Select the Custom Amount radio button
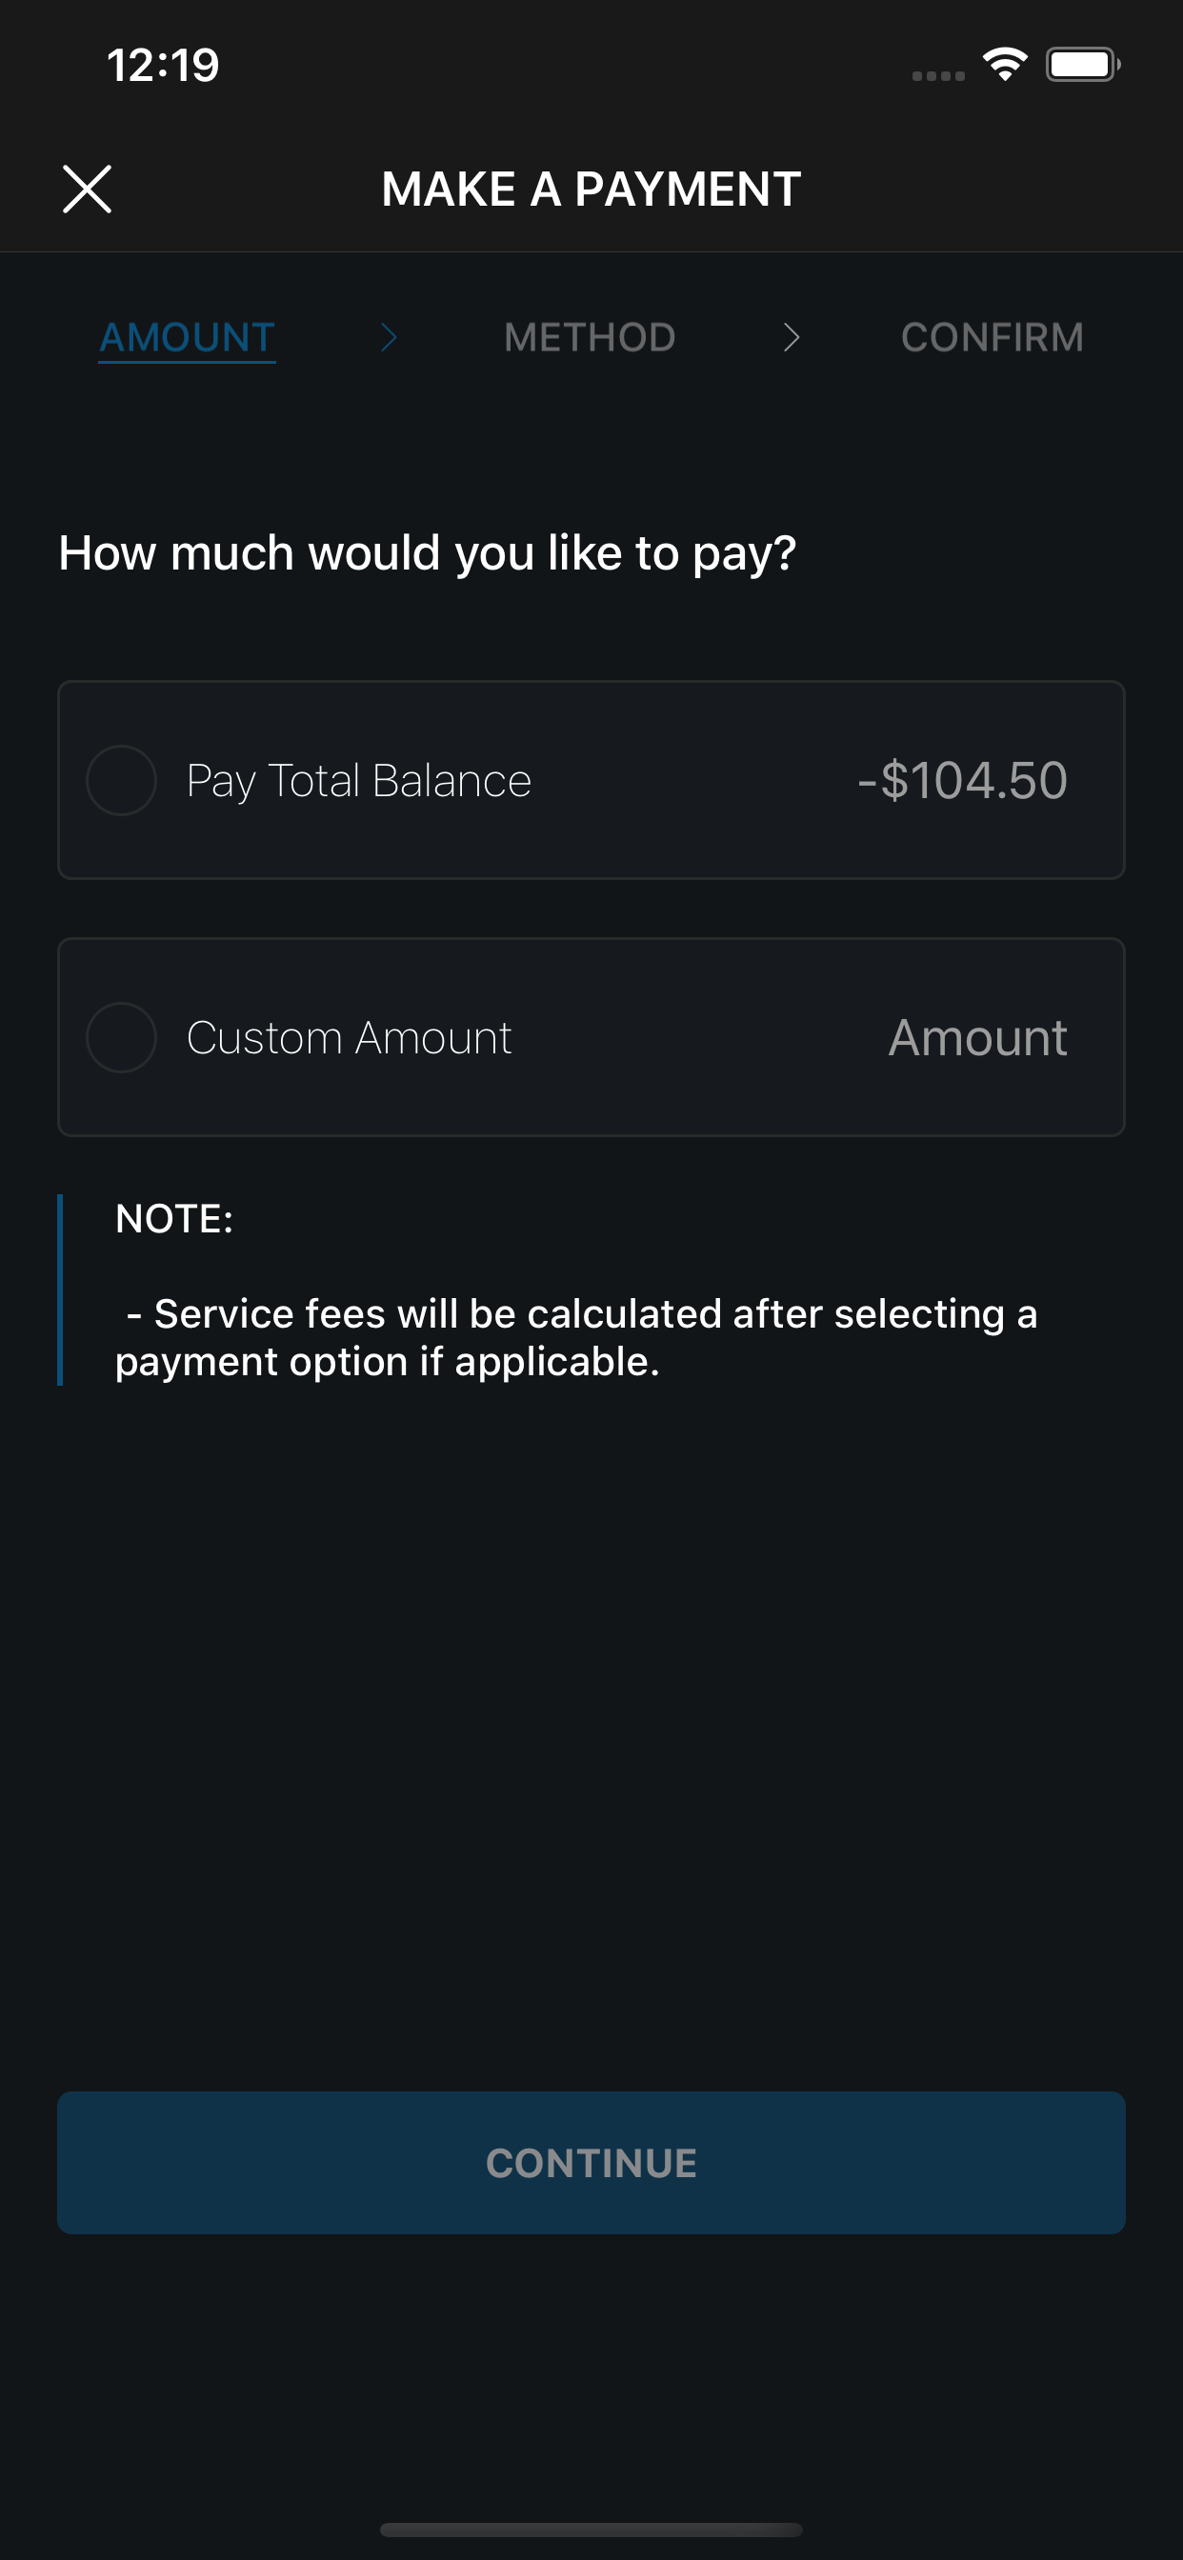The width and height of the screenshot is (1183, 2560). coord(121,1037)
